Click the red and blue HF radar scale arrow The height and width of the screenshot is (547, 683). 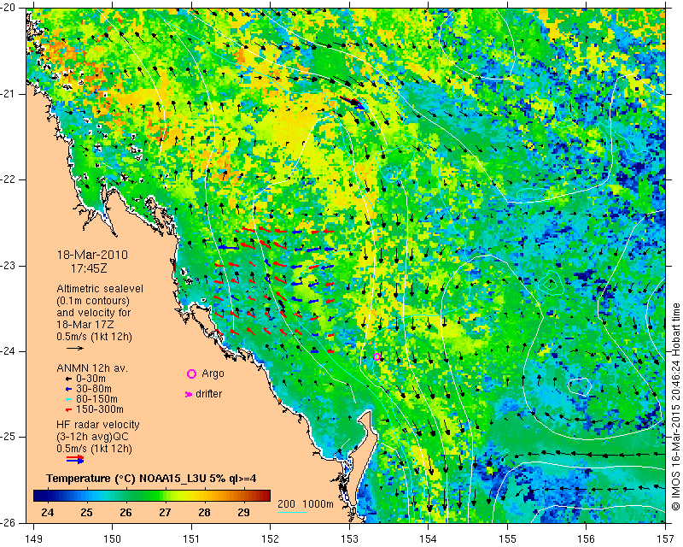(x=75, y=459)
